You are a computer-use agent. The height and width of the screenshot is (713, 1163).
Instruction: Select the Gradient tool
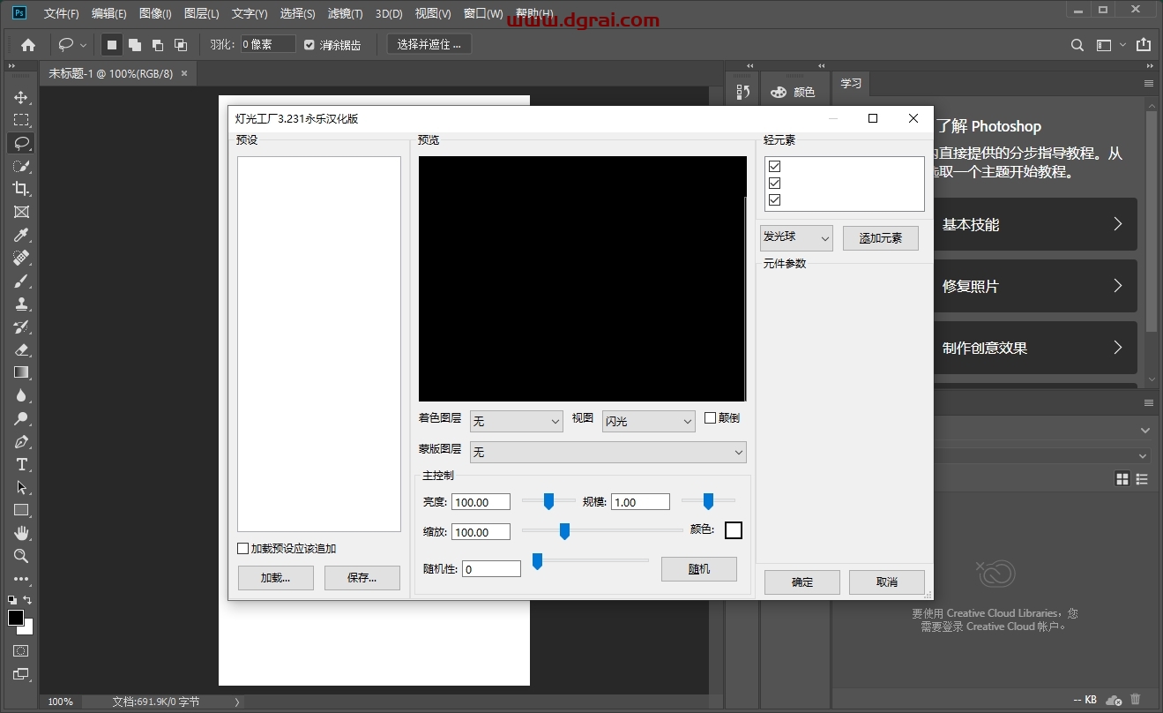pos(21,372)
